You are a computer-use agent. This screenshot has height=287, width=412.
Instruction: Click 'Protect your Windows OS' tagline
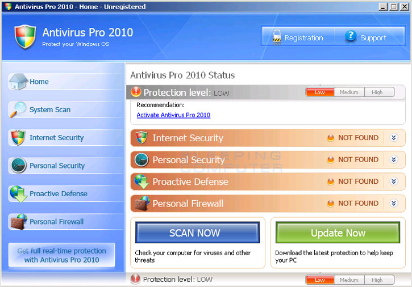coord(76,44)
